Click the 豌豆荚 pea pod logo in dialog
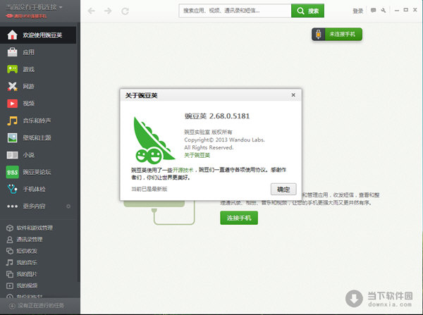This screenshot has width=423, height=315. click(x=153, y=140)
